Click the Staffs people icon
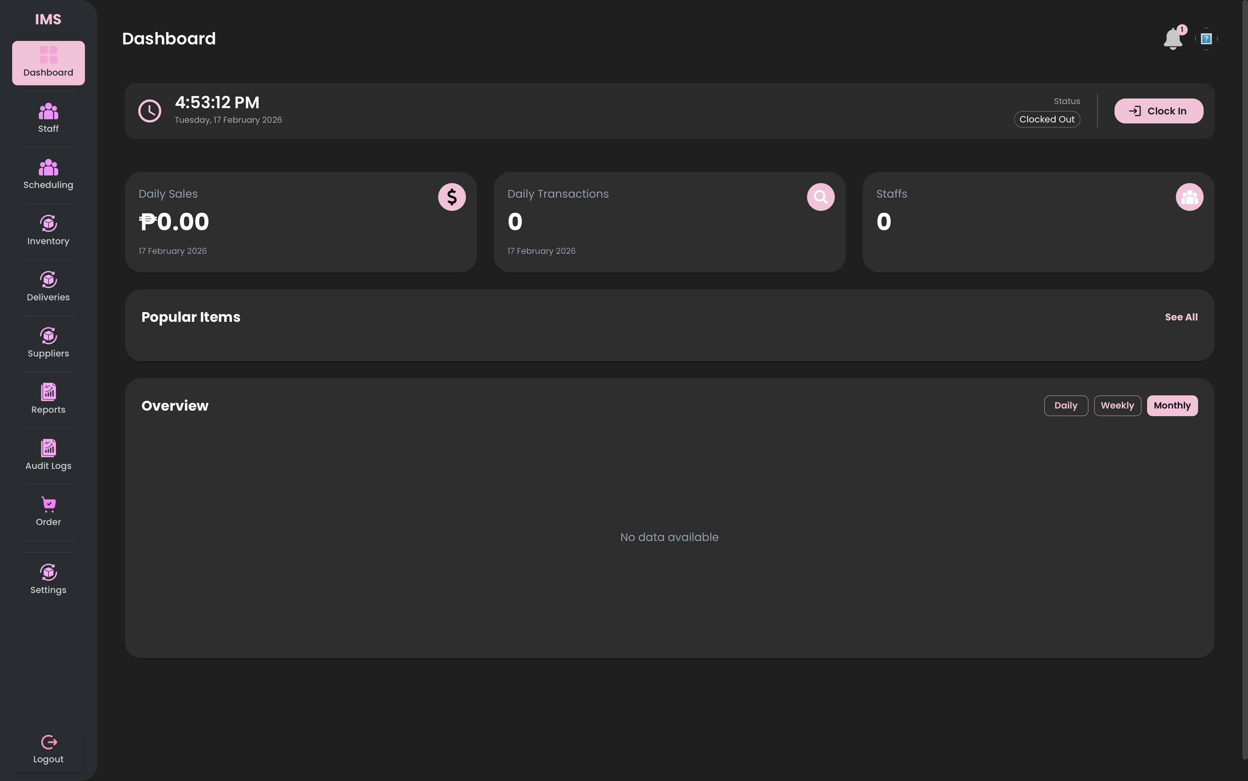This screenshot has width=1248, height=781. pyautogui.click(x=1189, y=197)
